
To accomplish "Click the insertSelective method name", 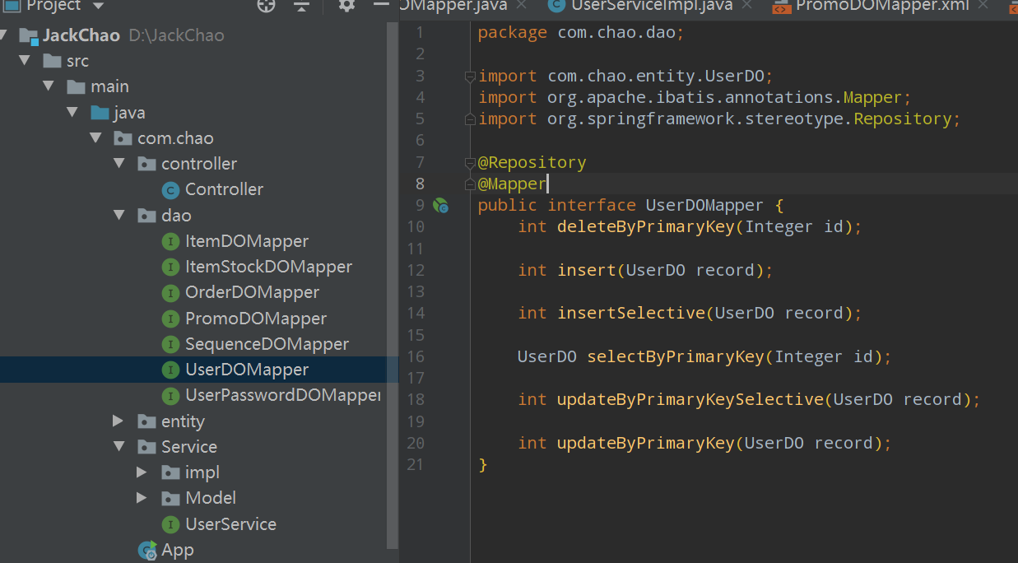I will (x=631, y=313).
